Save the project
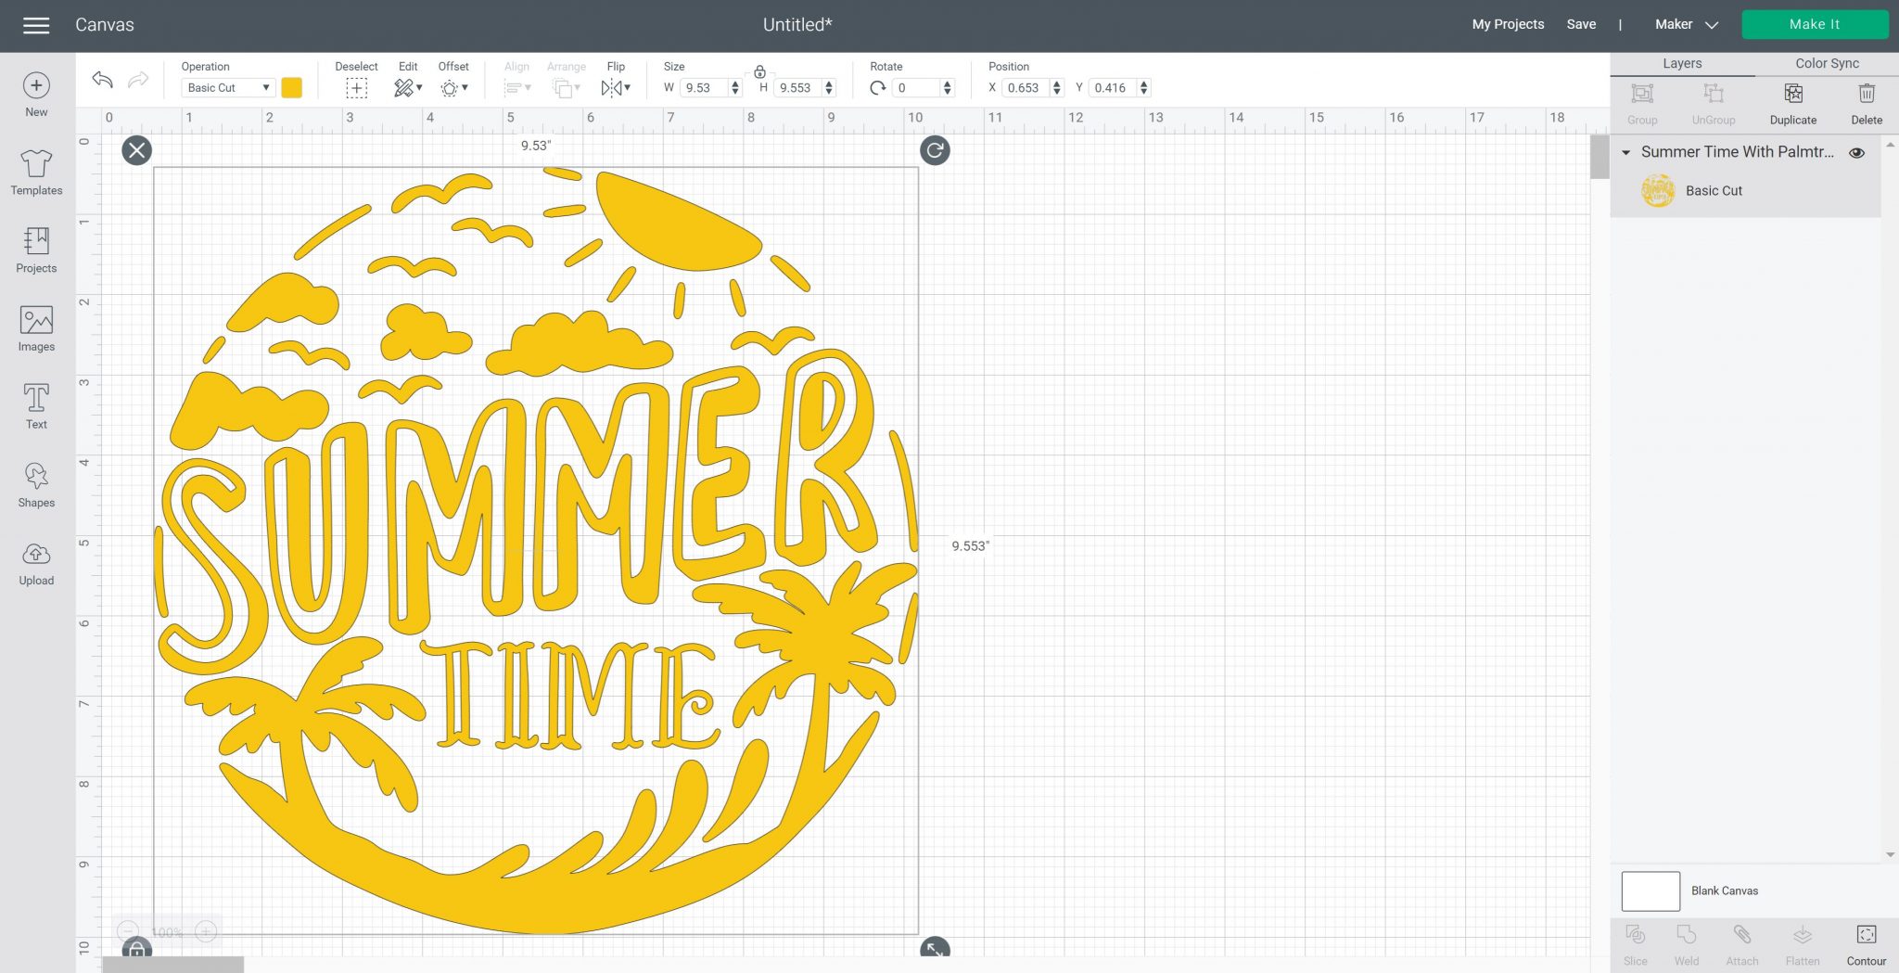The height and width of the screenshot is (973, 1899). [1581, 25]
